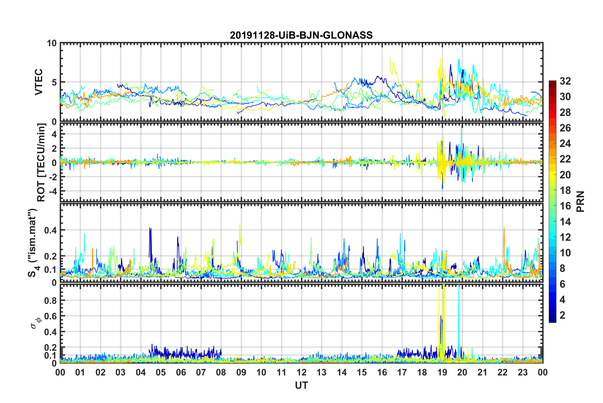Click the colorbar tick value 2

(562, 315)
